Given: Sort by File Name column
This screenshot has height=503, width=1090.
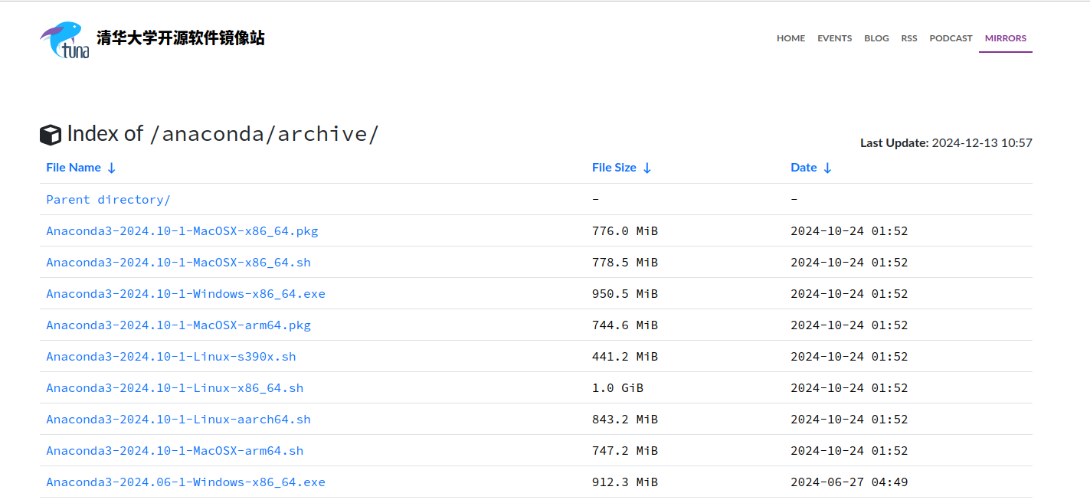Looking at the screenshot, I should (81, 168).
